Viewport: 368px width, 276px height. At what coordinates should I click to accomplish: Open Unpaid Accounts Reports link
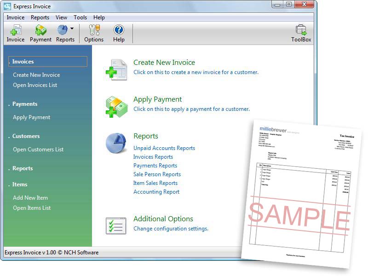point(164,148)
